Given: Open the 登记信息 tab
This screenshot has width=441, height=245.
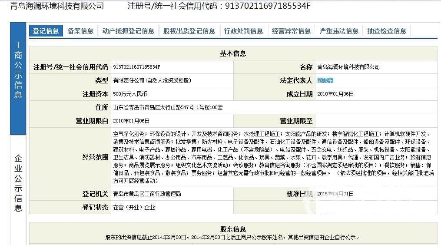Looking at the screenshot, I should click(46, 31).
